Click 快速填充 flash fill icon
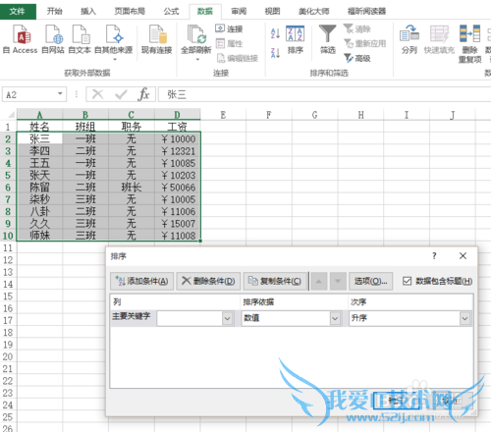Screen dimensions: 491x432 [x=439, y=33]
